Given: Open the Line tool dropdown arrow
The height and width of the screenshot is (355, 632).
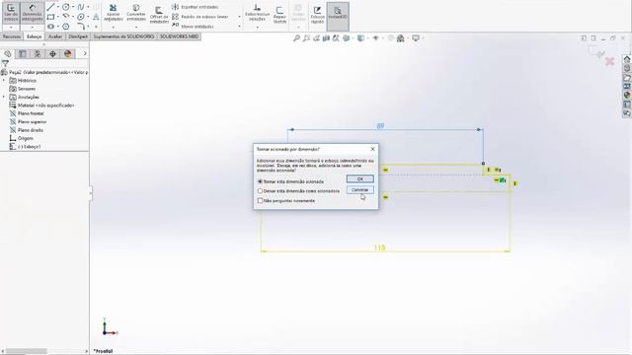Looking at the screenshot, I should tap(58, 7).
